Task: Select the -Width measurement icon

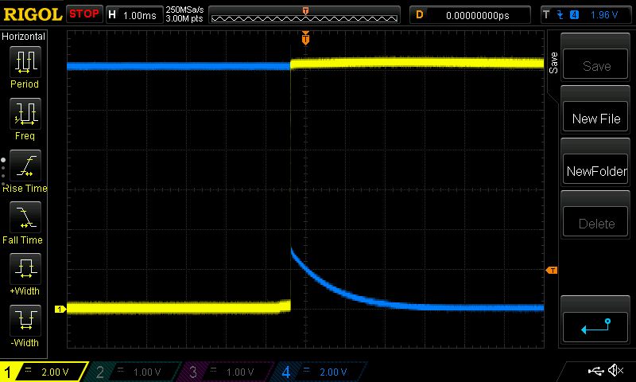Action: click(x=25, y=320)
